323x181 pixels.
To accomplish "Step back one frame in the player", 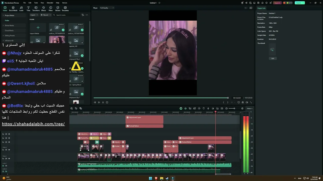I will click(95, 102).
